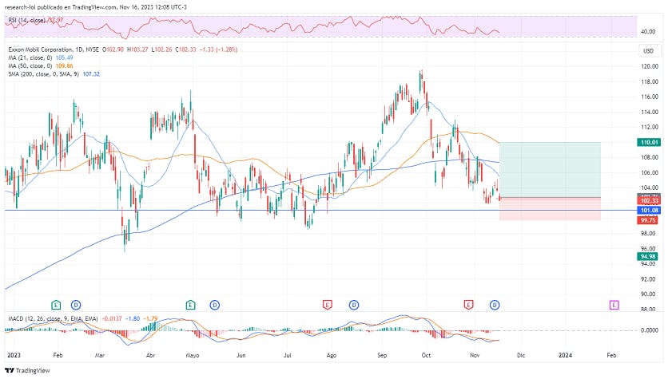Click the 99.75 stop price label
This screenshot has height=379, width=668.
coord(649,220)
